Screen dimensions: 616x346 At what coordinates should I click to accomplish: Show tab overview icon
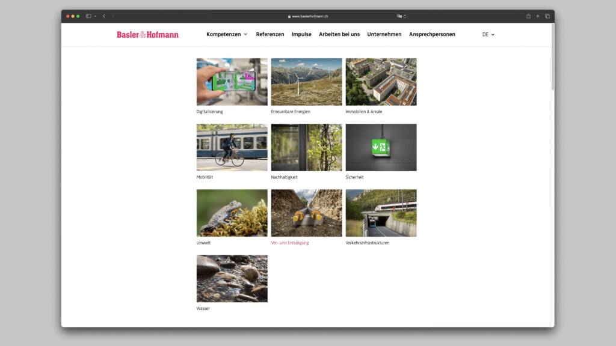(547, 16)
